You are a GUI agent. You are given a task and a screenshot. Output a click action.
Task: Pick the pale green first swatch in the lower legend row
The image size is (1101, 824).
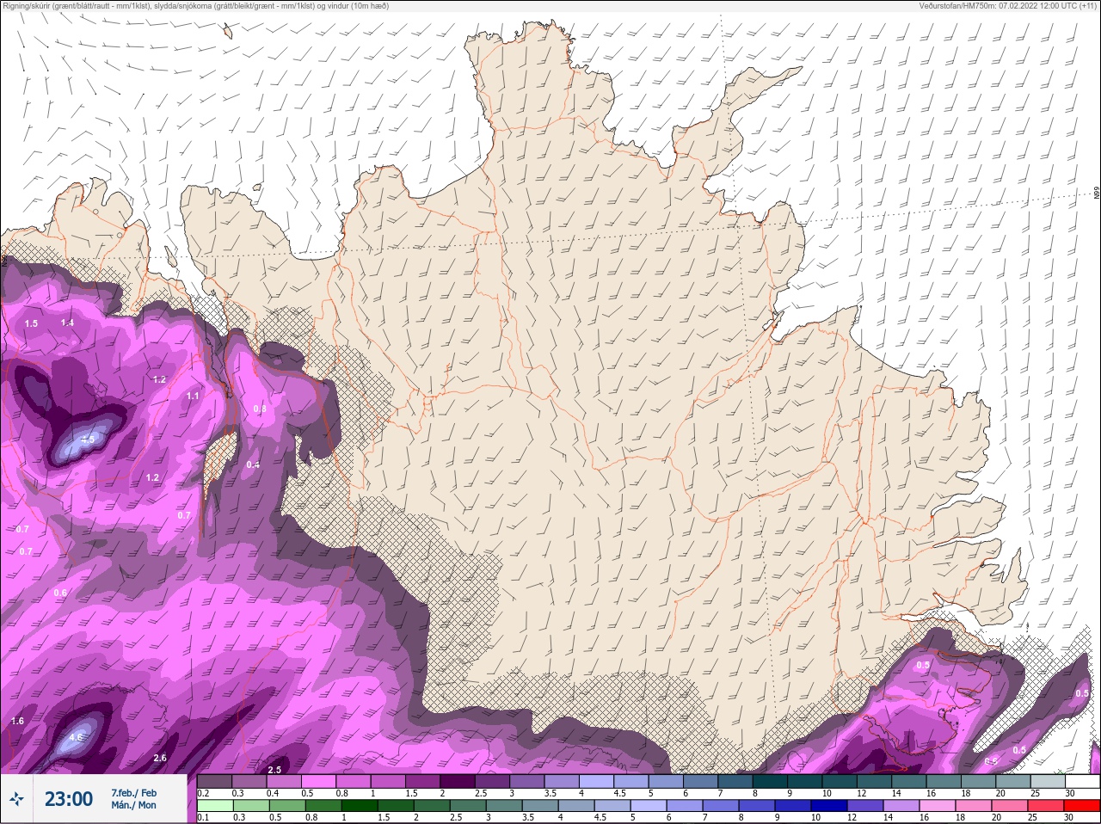[215, 806]
